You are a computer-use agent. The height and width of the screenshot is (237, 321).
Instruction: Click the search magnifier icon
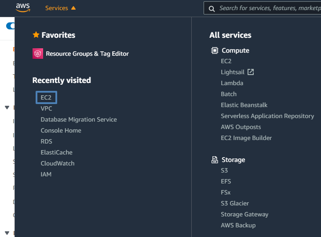212,8
